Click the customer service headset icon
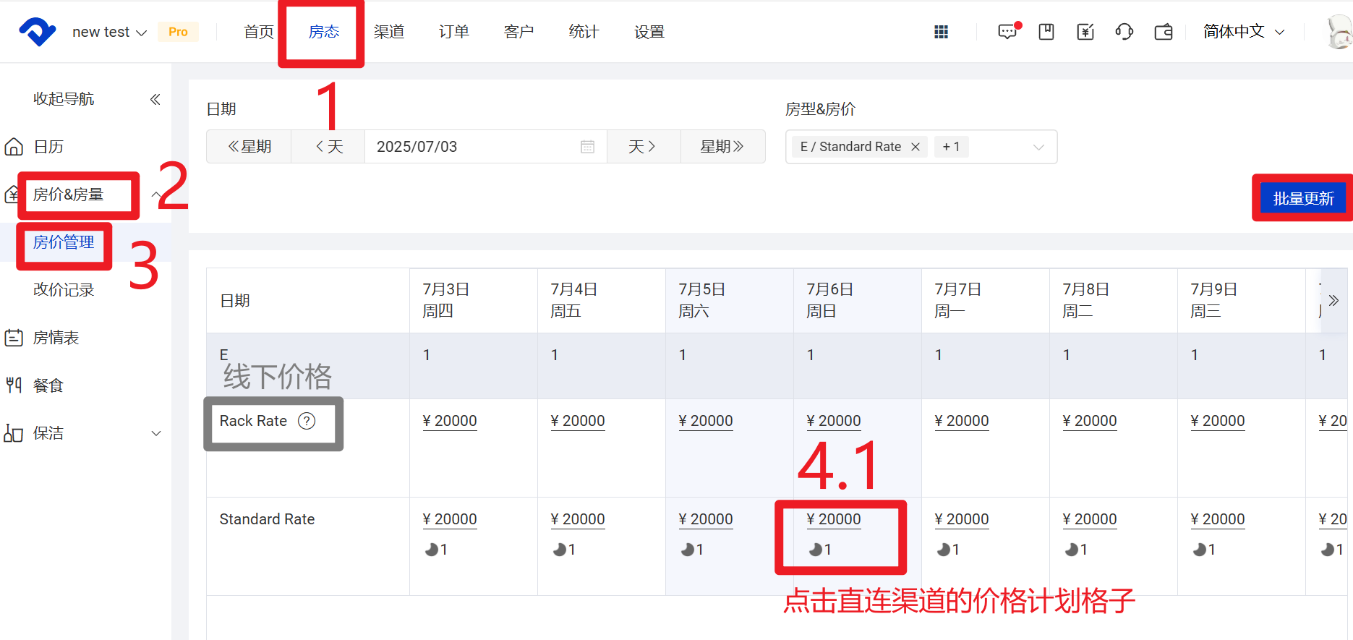The image size is (1353, 640). 1124,32
